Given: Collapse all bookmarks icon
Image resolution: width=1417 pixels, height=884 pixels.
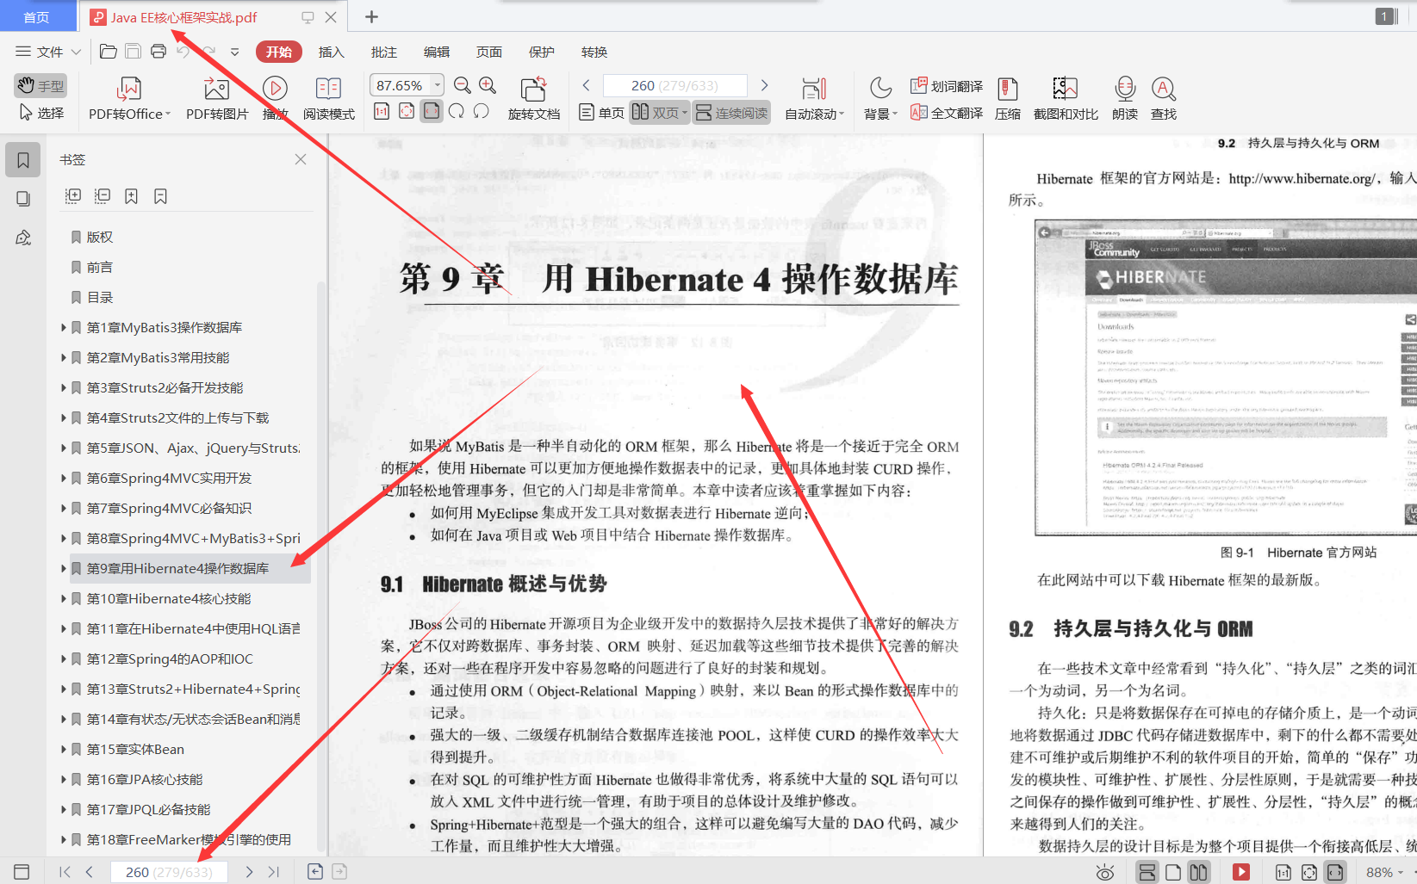Looking at the screenshot, I should pyautogui.click(x=103, y=196).
